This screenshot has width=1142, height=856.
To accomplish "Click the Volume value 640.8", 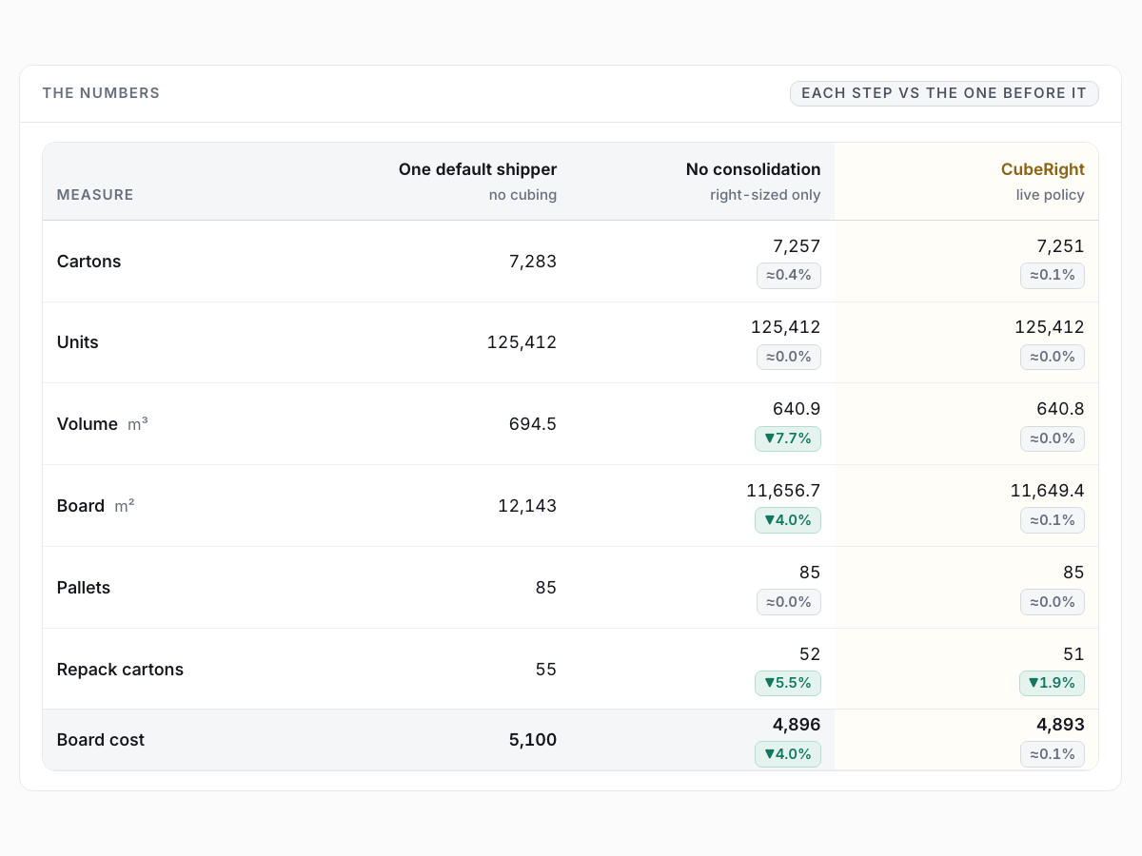I will (x=1060, y=409).
